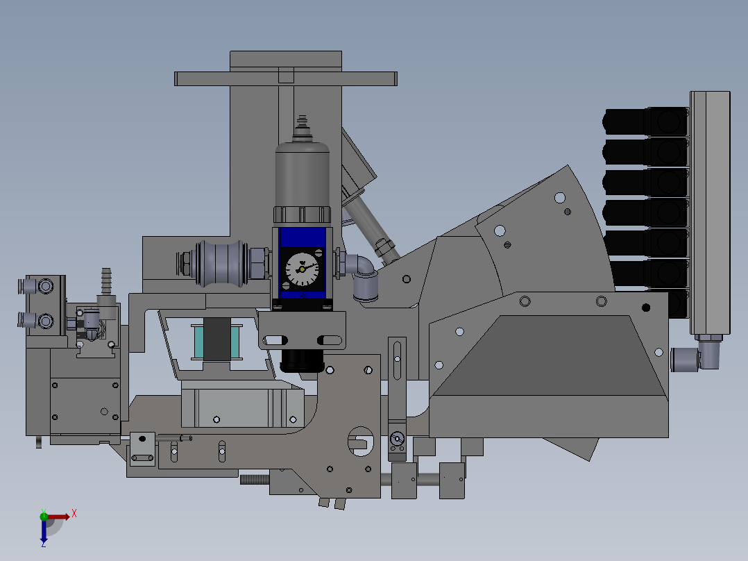Image resolution: width=748 pixels, height=561 pixels.
Task: Select the round pressure gauge dial on the blue regulator
Action: click(x=301, y=269)
